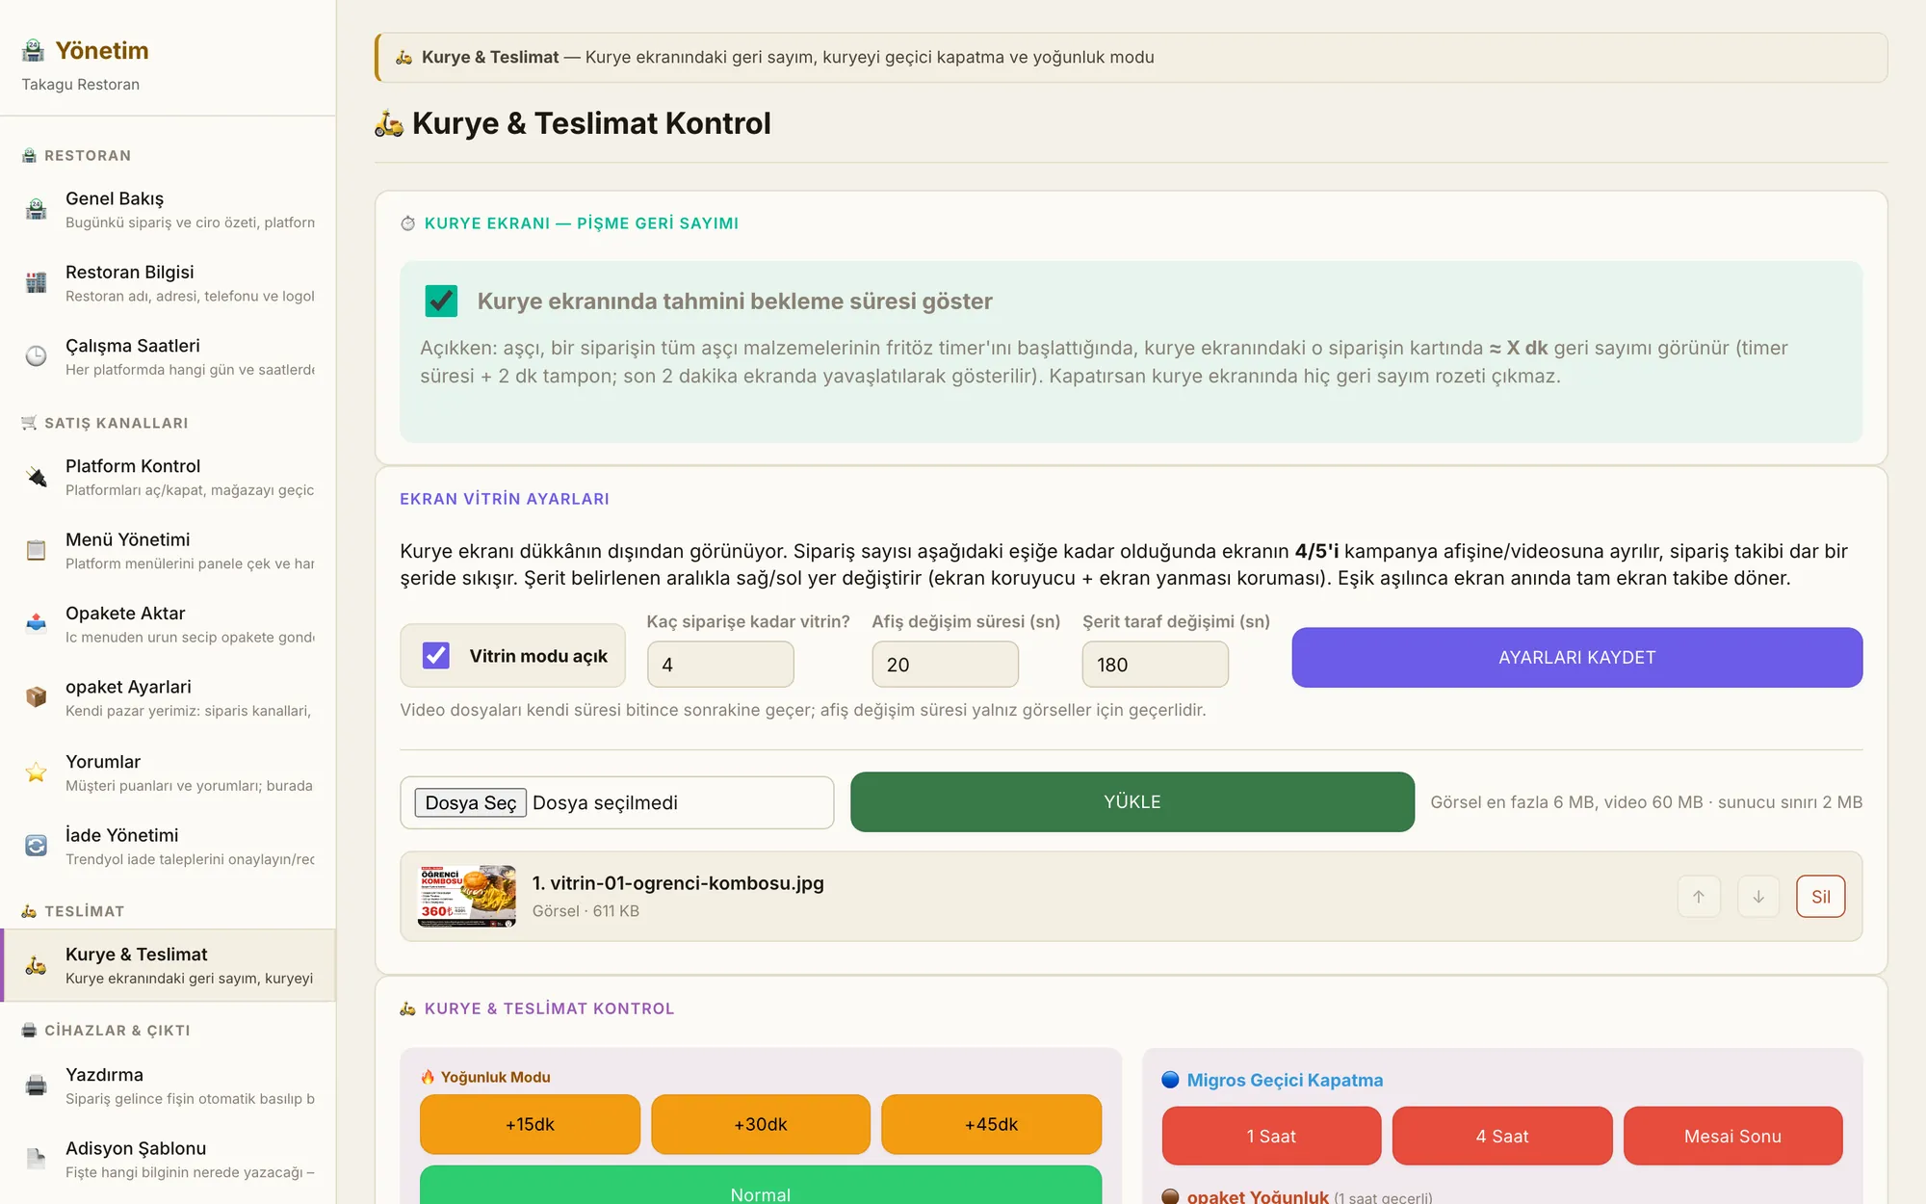Open Menü Yönetimi section
The height and width of the screenshot is (1204, 1926).
169,551
